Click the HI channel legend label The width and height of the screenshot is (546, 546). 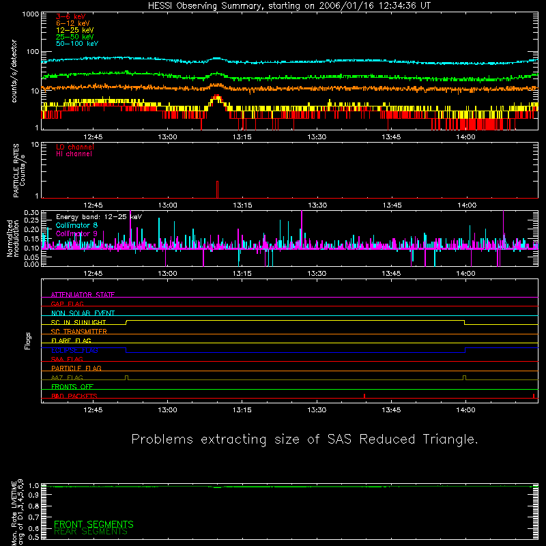[74, 154]
